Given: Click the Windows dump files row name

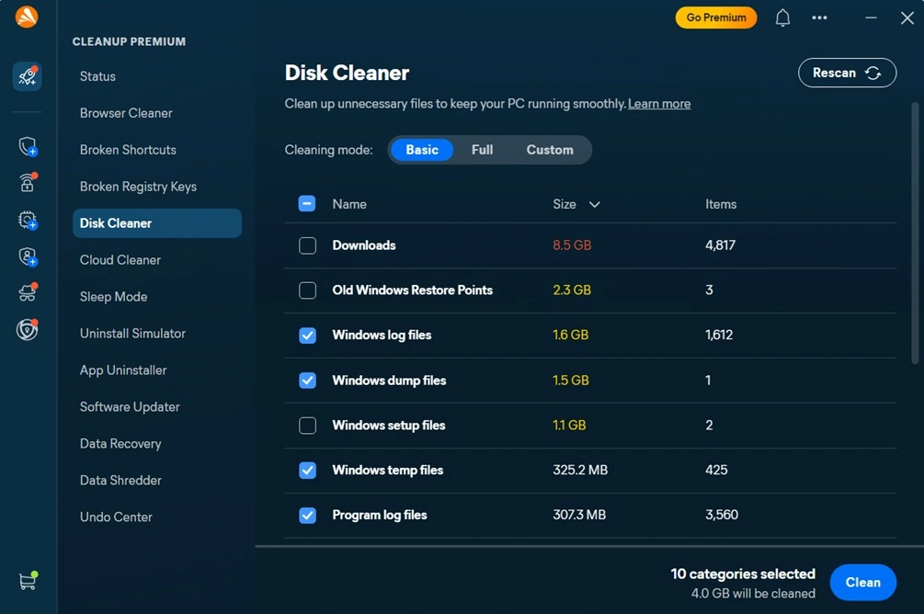Looking at the screenshot, I should click(x=389, y=380).
